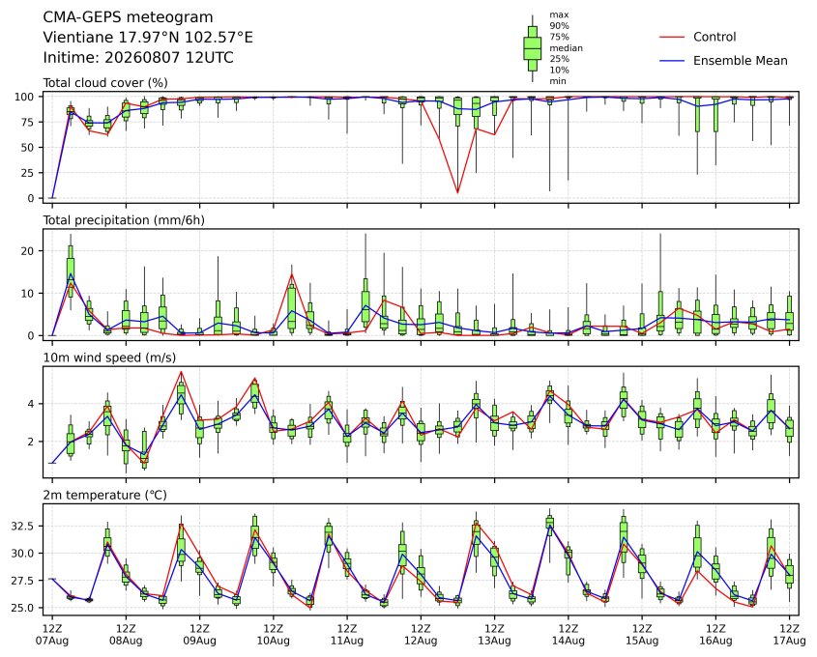Click the '12Z 09Aug' x-axis tick label
Image resolution: width=817 pixels, height=657 pixels.
[x=199, y=635]
